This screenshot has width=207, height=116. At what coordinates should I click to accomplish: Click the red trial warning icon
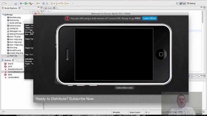[67, 18]
